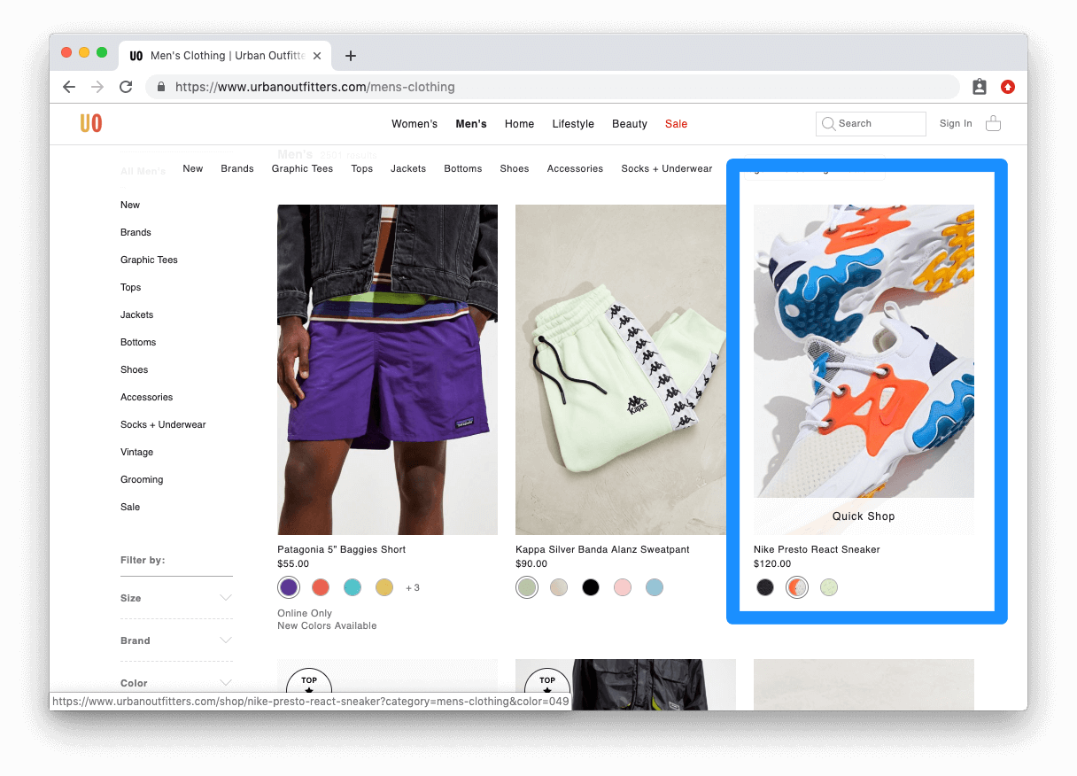Click the browser back arrow
The width and height of the screenshot is (1077, 776).
[x=69, y=87]
